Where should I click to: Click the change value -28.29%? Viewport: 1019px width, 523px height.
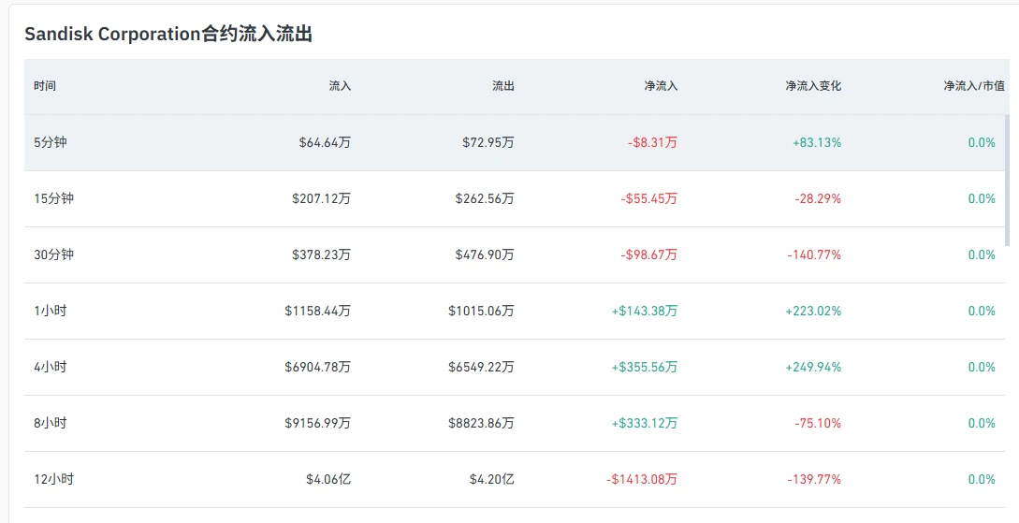tap(818, 198)
